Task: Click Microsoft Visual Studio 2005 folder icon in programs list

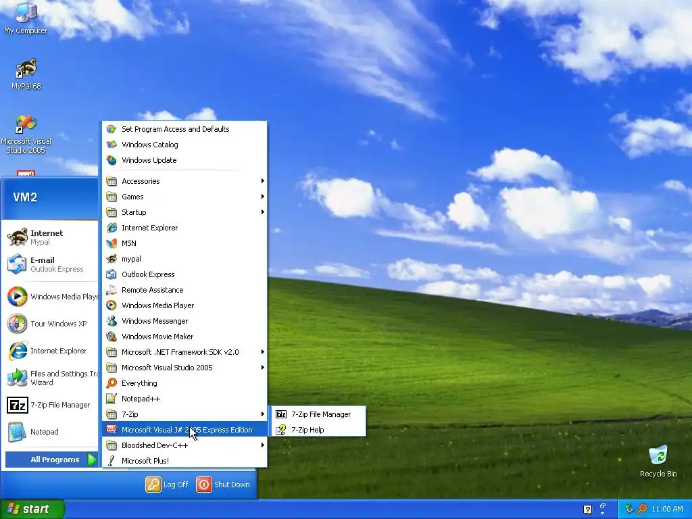Action: coord(112,368)
